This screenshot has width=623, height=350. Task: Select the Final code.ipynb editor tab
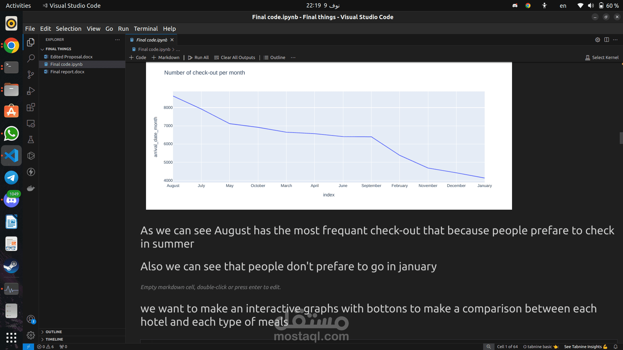pyautogui.click(x=152, y=40)
